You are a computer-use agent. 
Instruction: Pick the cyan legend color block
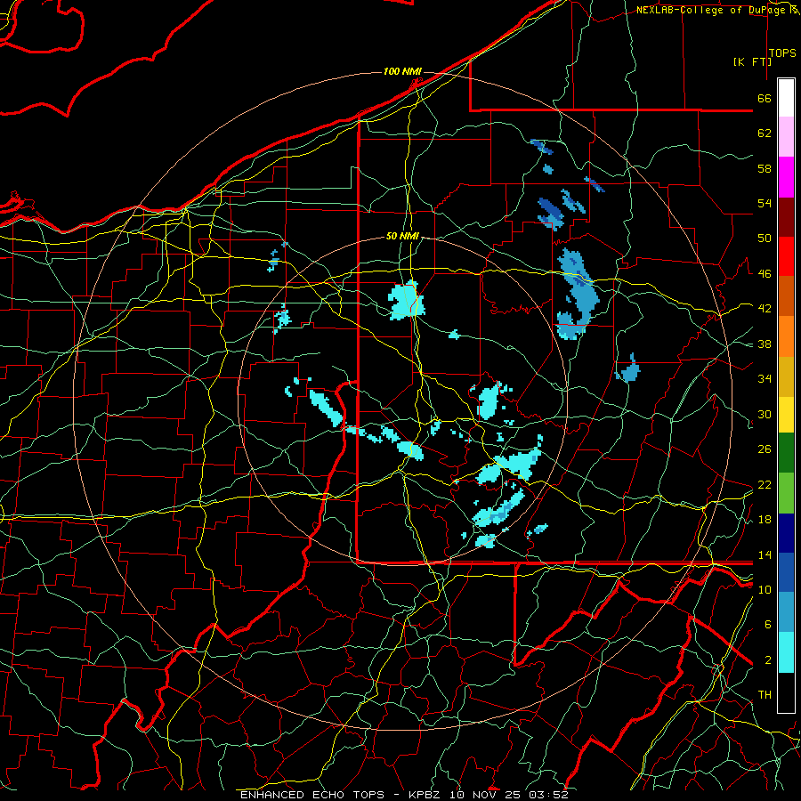(786, 652)
